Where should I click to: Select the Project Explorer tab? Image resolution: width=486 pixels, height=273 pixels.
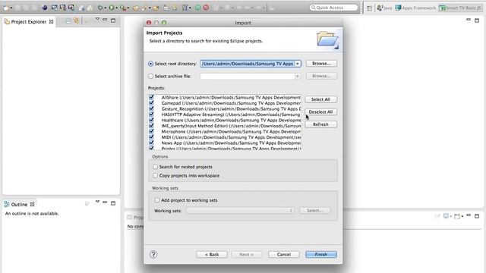(x=29, y=22)
